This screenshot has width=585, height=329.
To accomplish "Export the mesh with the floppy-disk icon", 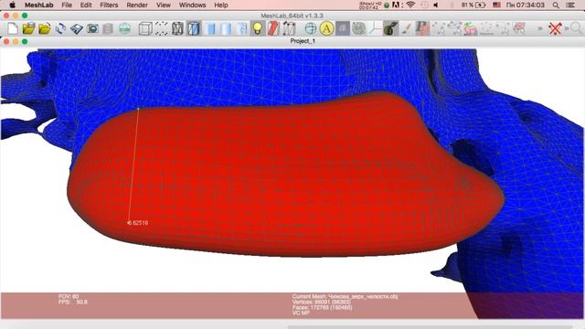I will (77, 28).
